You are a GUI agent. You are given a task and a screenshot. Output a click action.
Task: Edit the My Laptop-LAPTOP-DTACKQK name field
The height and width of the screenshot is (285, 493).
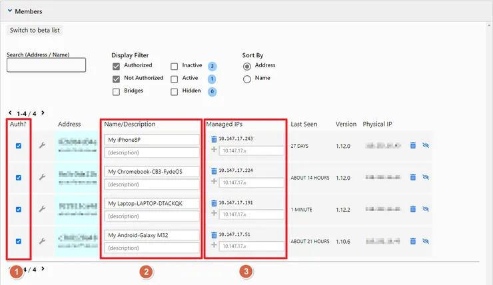pos(152,203)
